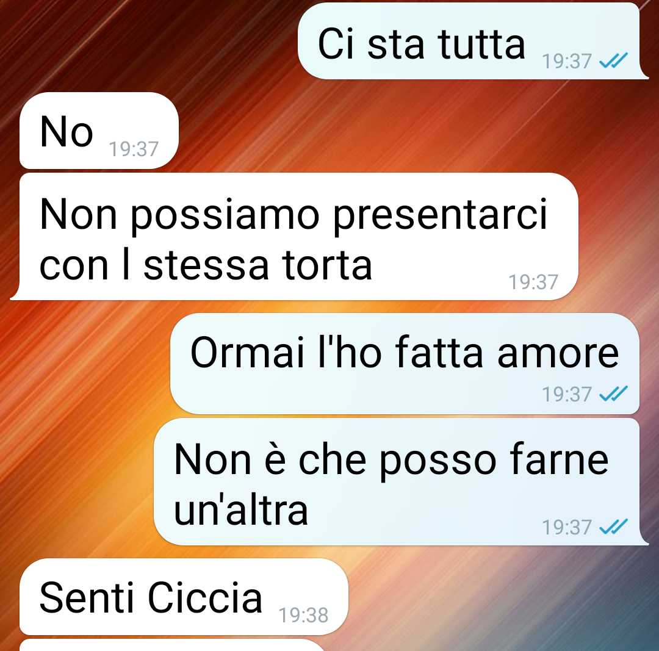The height and width of the screenshot is (651, 659).
Task: Tap the 19:37 timestamp next to "No"
Action: tap(134, 149)
